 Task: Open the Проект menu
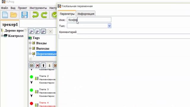click(x=23, y=8)
